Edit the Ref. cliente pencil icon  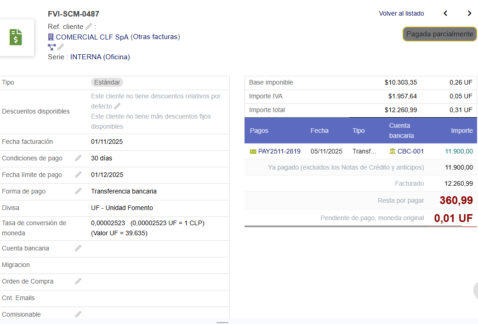coord(89,27)
